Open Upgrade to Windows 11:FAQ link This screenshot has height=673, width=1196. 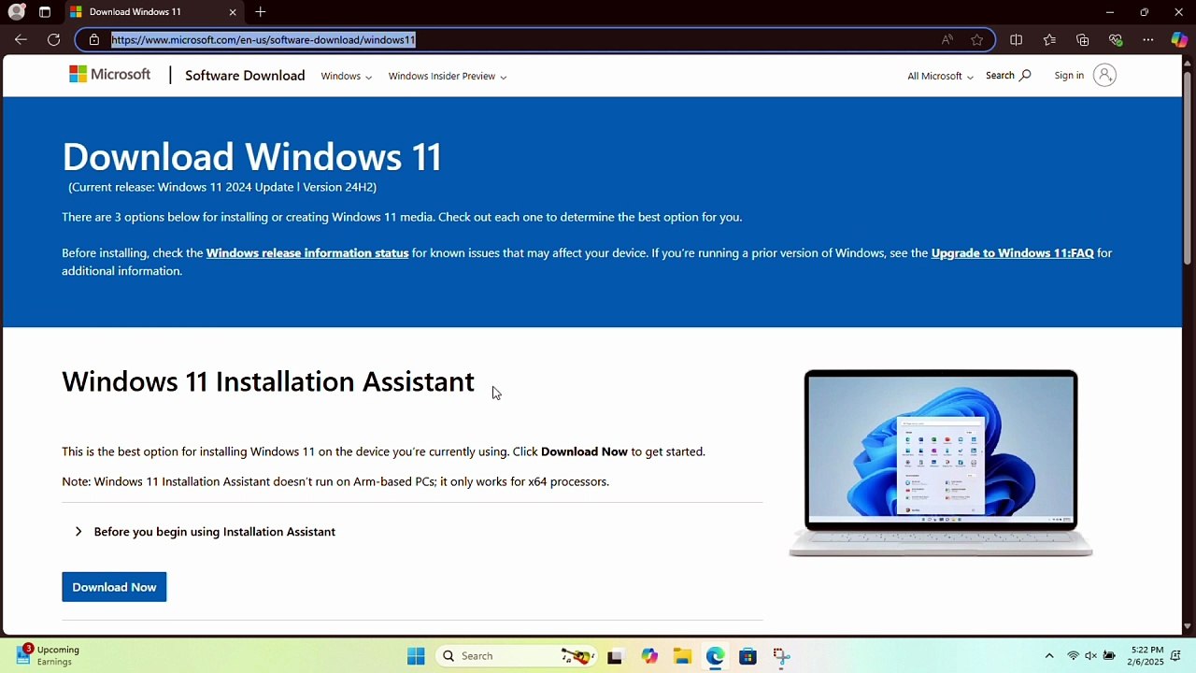(x=1012, y=252)
